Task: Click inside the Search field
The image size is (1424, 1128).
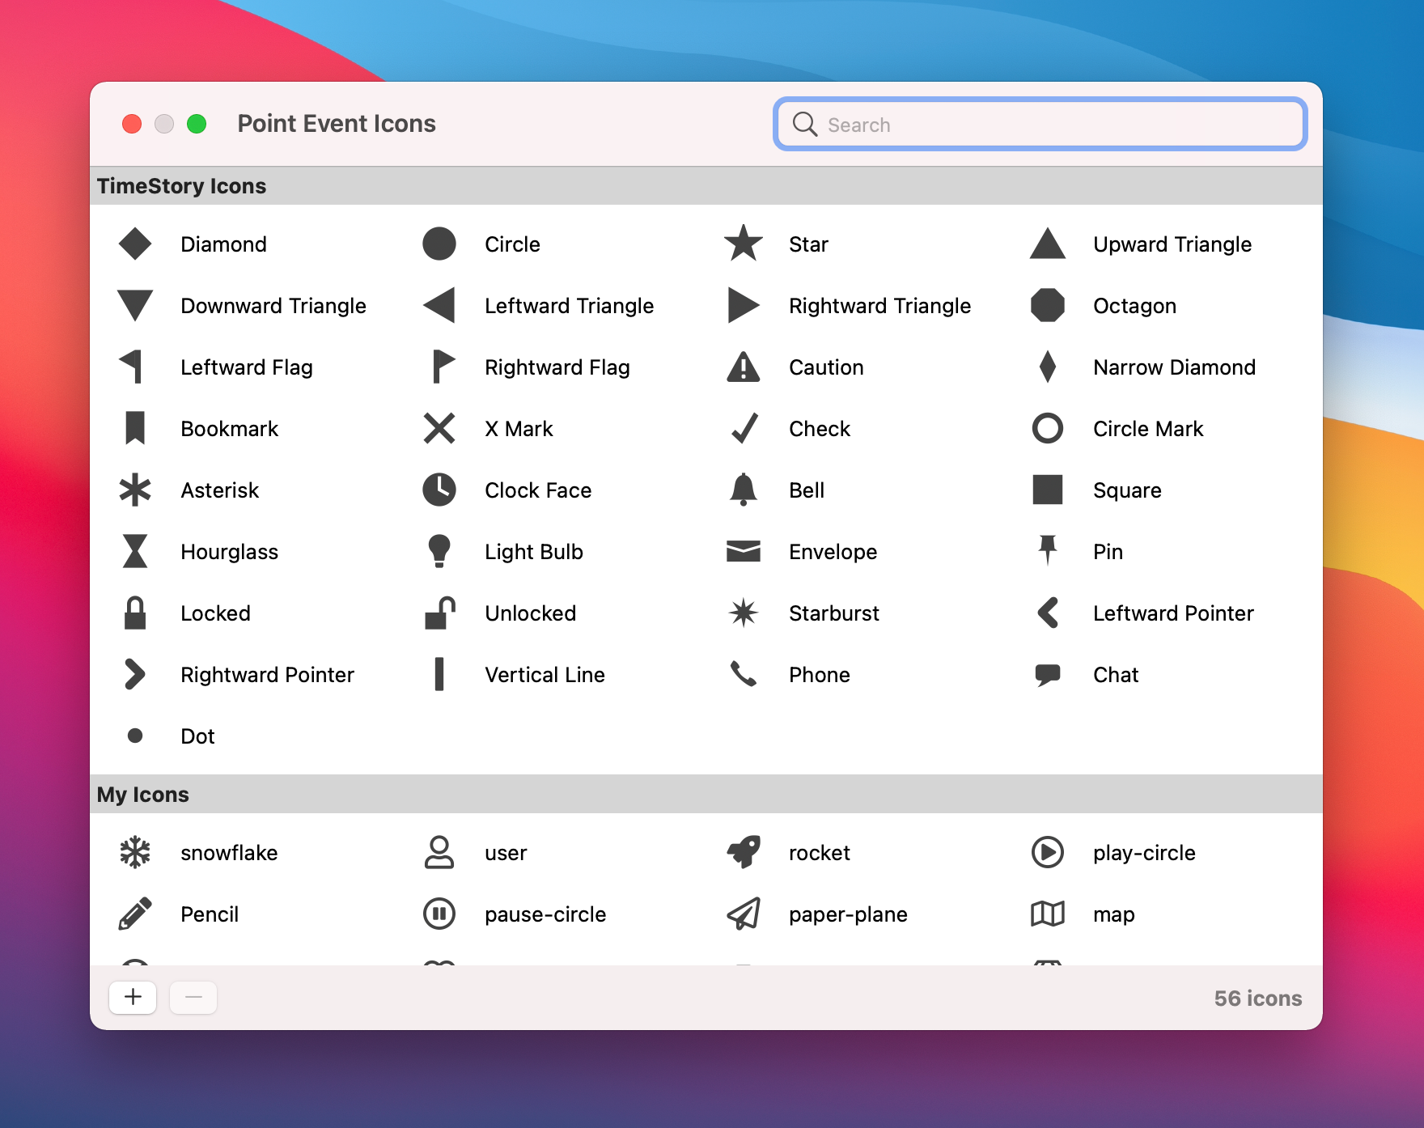Action: pyautogui.click(x=1040, y=125)
